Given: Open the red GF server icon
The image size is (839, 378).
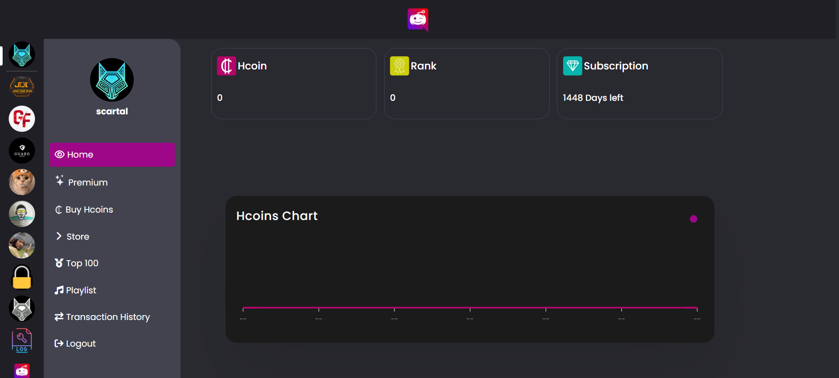Looking at the screenshot, I should point(22,118).
